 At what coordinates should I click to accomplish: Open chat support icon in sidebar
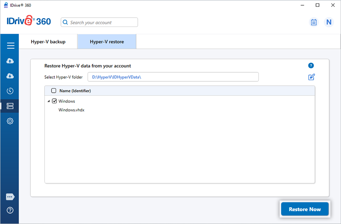tap(10, 197)
